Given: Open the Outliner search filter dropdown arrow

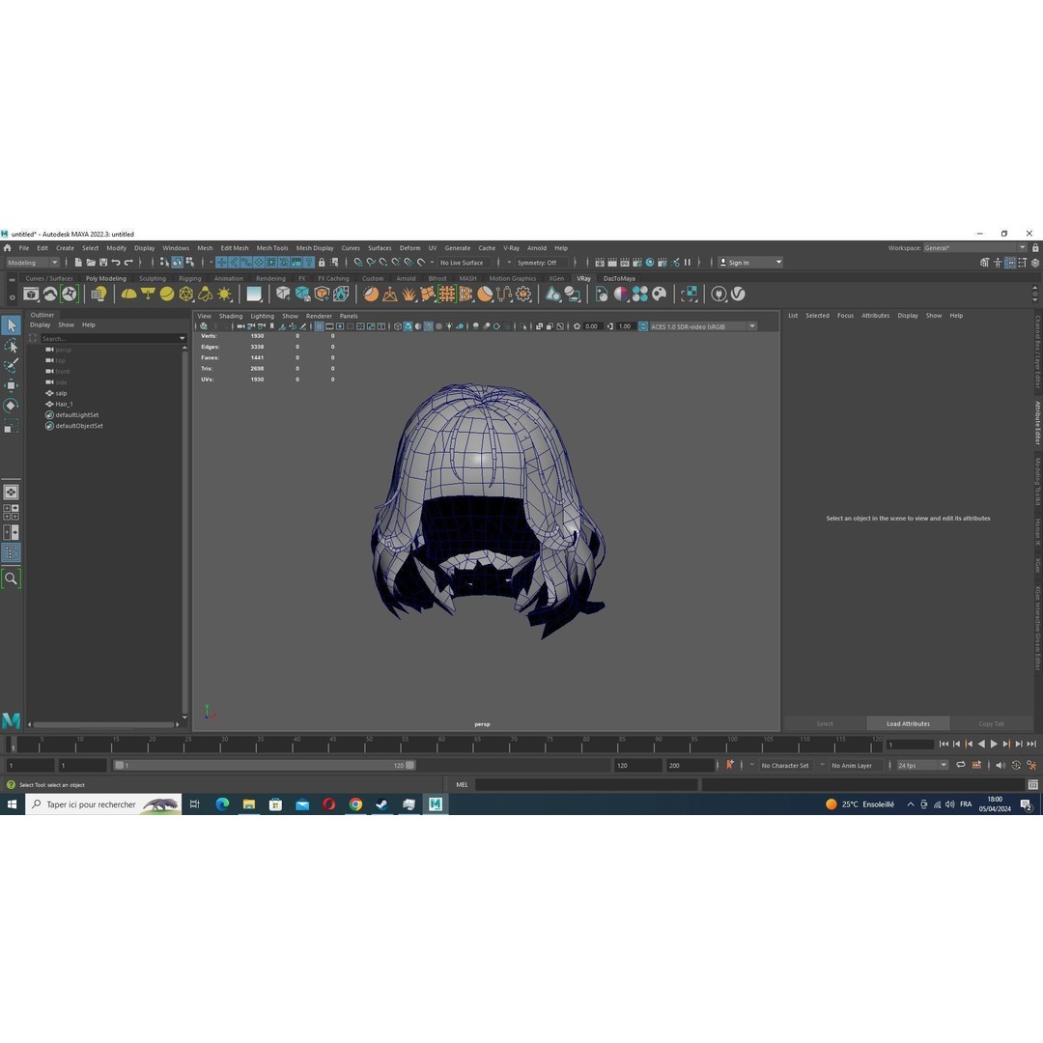Looking at the screenshot, I should click(x=183, y=339).
